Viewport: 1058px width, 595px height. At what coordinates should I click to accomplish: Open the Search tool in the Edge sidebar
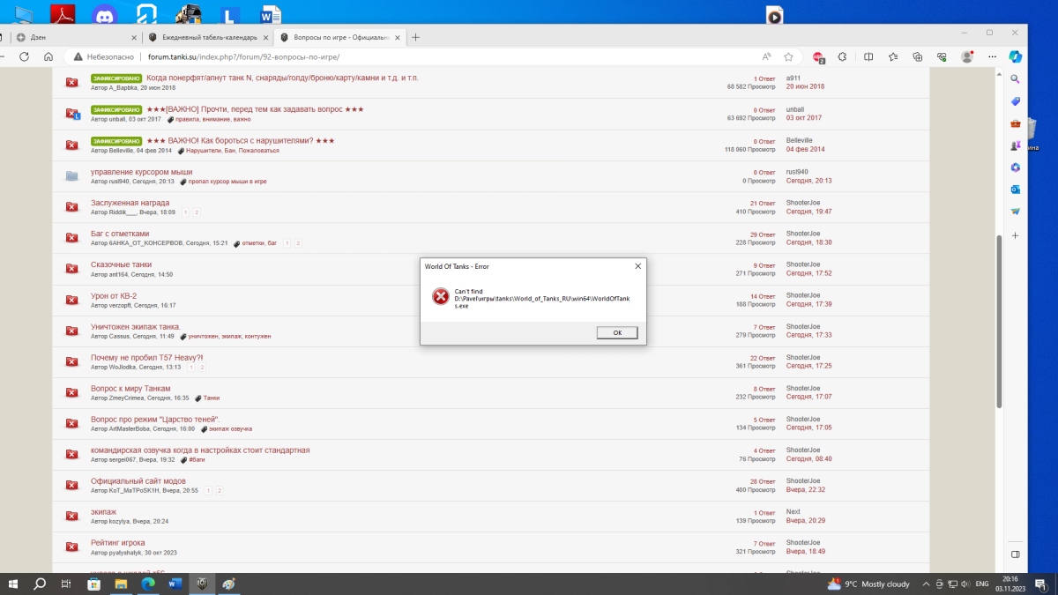[1016, 79]
